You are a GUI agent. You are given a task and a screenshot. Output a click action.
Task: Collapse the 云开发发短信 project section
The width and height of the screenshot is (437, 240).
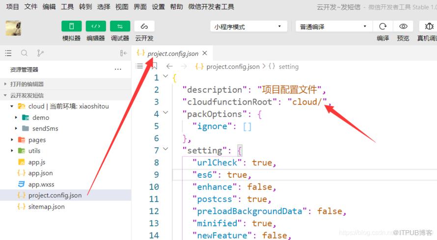(x=65, y=96)
